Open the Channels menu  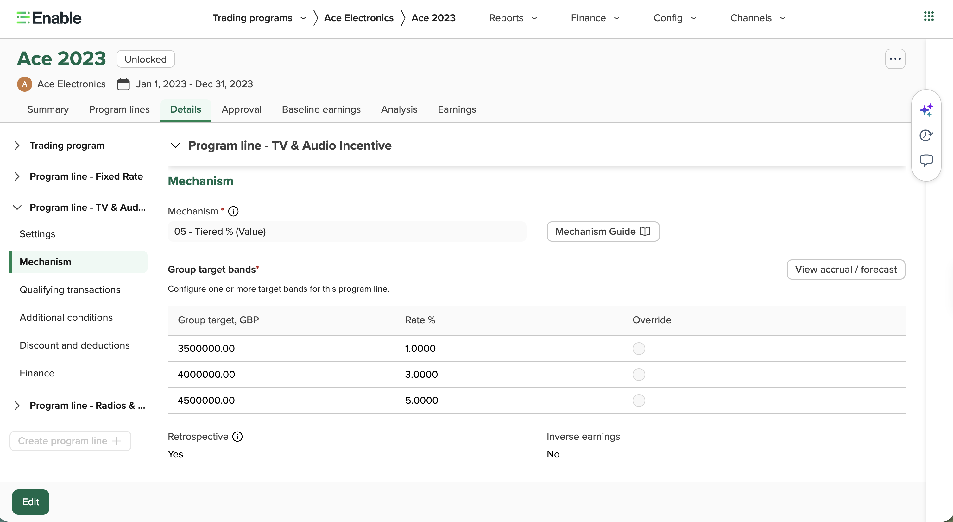tap(758, 18)
